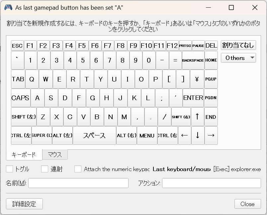267x215 pixels.
Task: Click the up arrow key button
Action: coord(198,116)
